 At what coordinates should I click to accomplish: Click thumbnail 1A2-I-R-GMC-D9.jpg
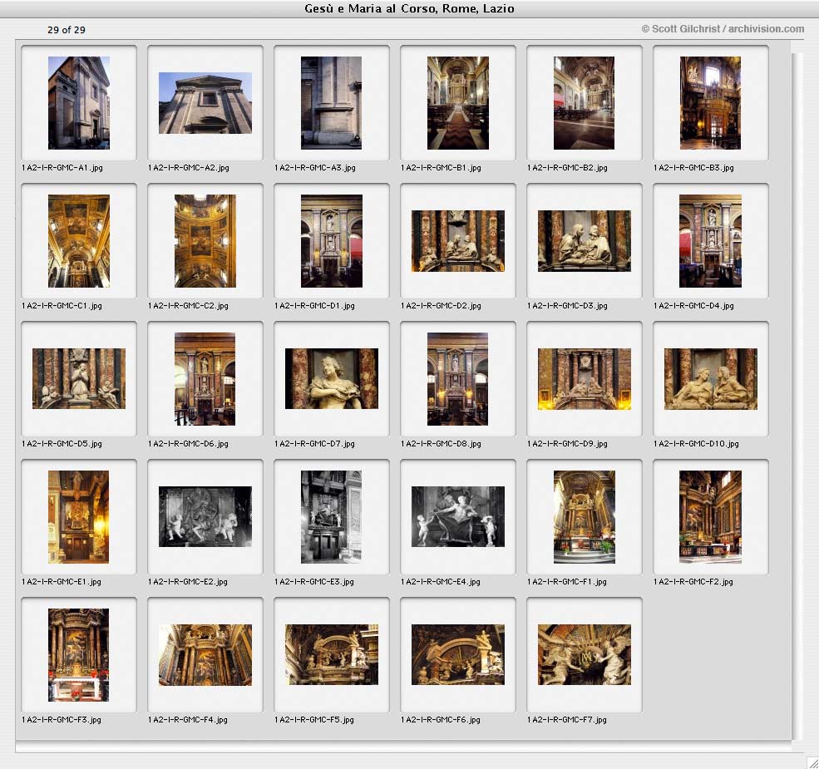tap(585, 379)
